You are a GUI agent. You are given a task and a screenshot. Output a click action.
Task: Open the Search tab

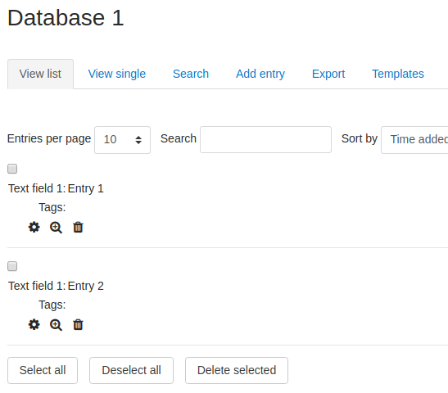tap(191, 74)
